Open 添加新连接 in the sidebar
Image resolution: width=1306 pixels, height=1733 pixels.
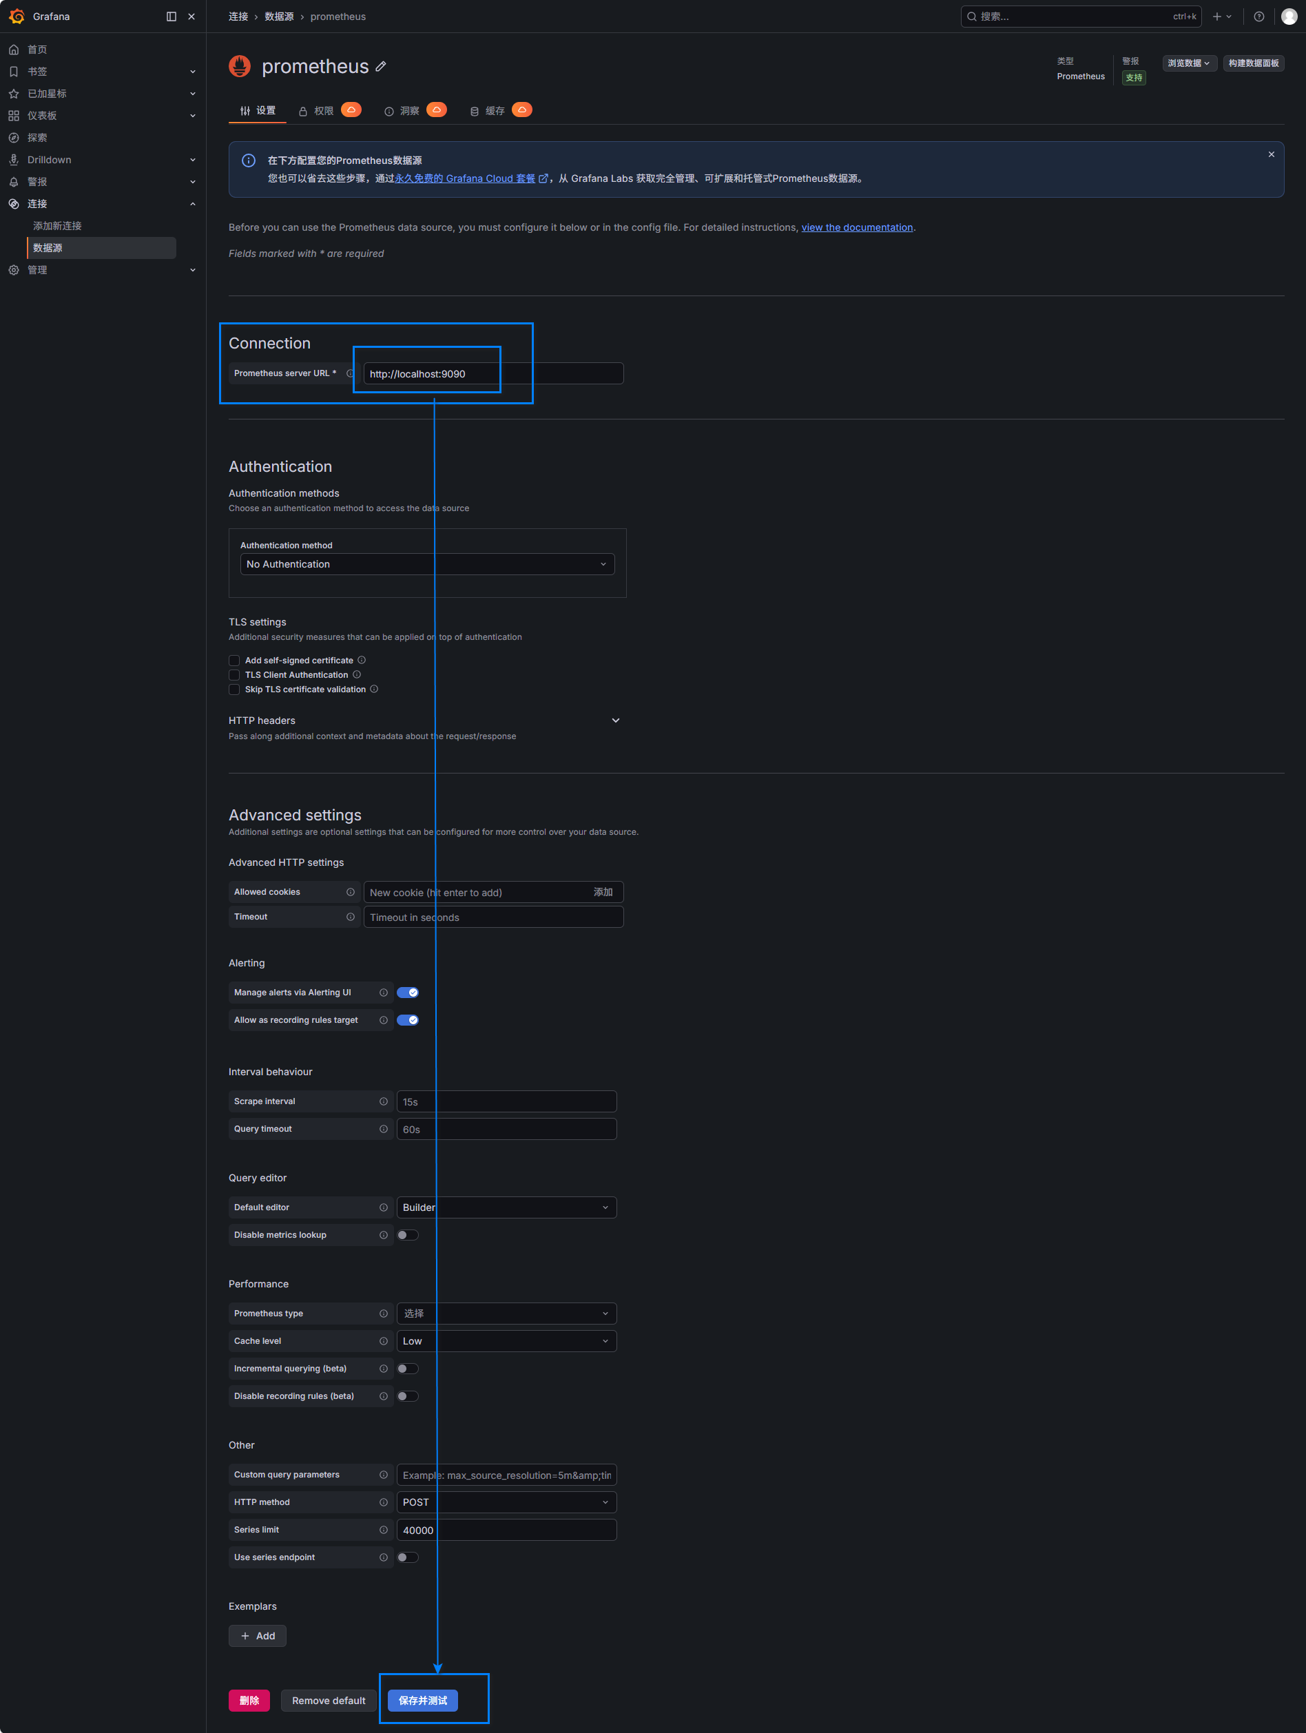[x=57, y=226]
